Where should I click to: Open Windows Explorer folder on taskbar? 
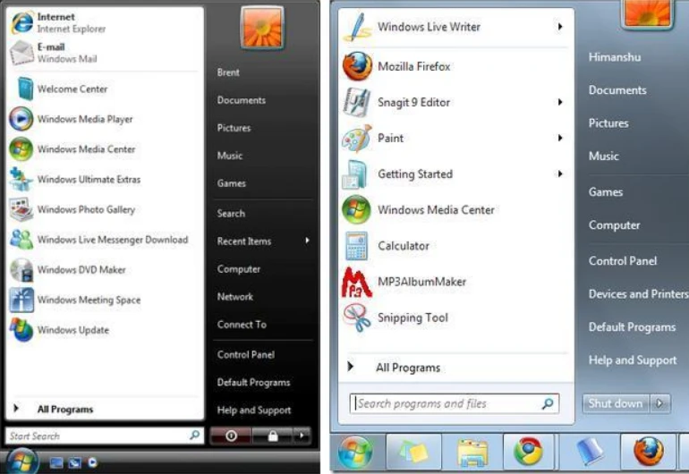tap(472, 452)
